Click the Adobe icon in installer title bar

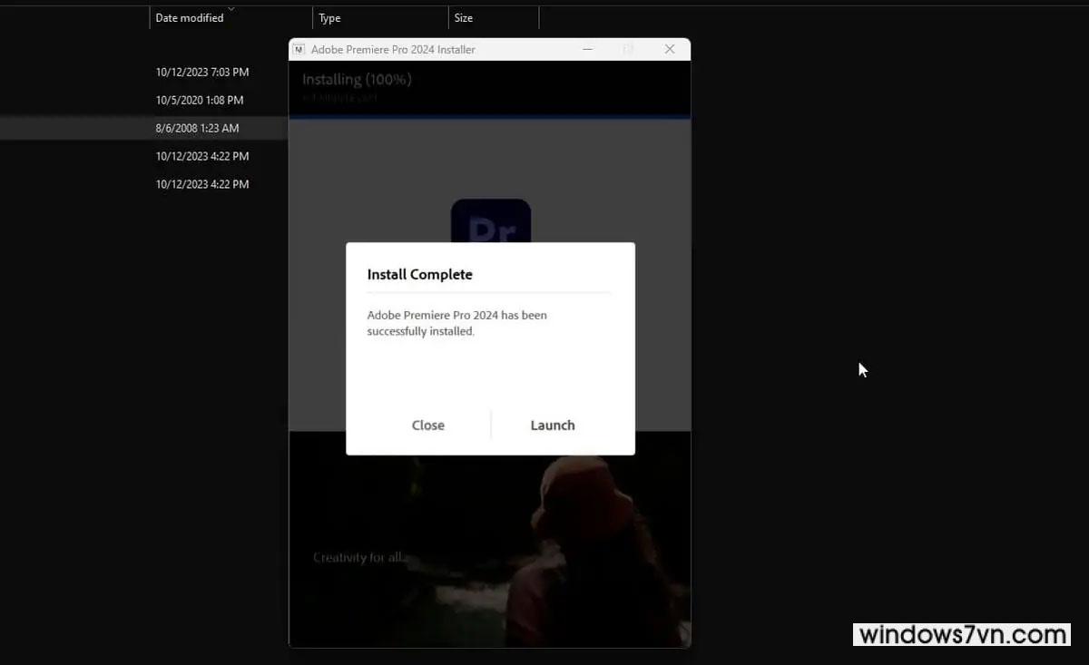click(299, 50)
